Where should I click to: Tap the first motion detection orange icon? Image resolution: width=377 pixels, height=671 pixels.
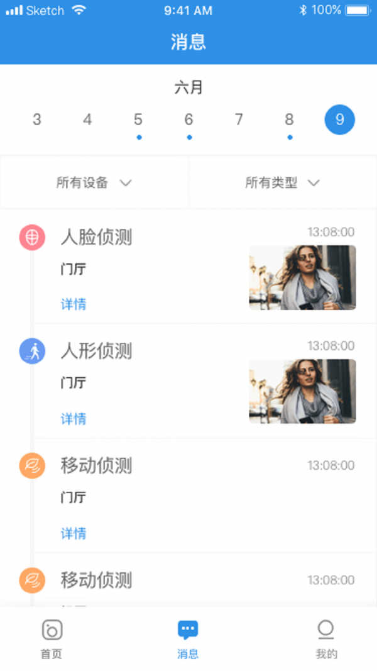tap(32, 465)
